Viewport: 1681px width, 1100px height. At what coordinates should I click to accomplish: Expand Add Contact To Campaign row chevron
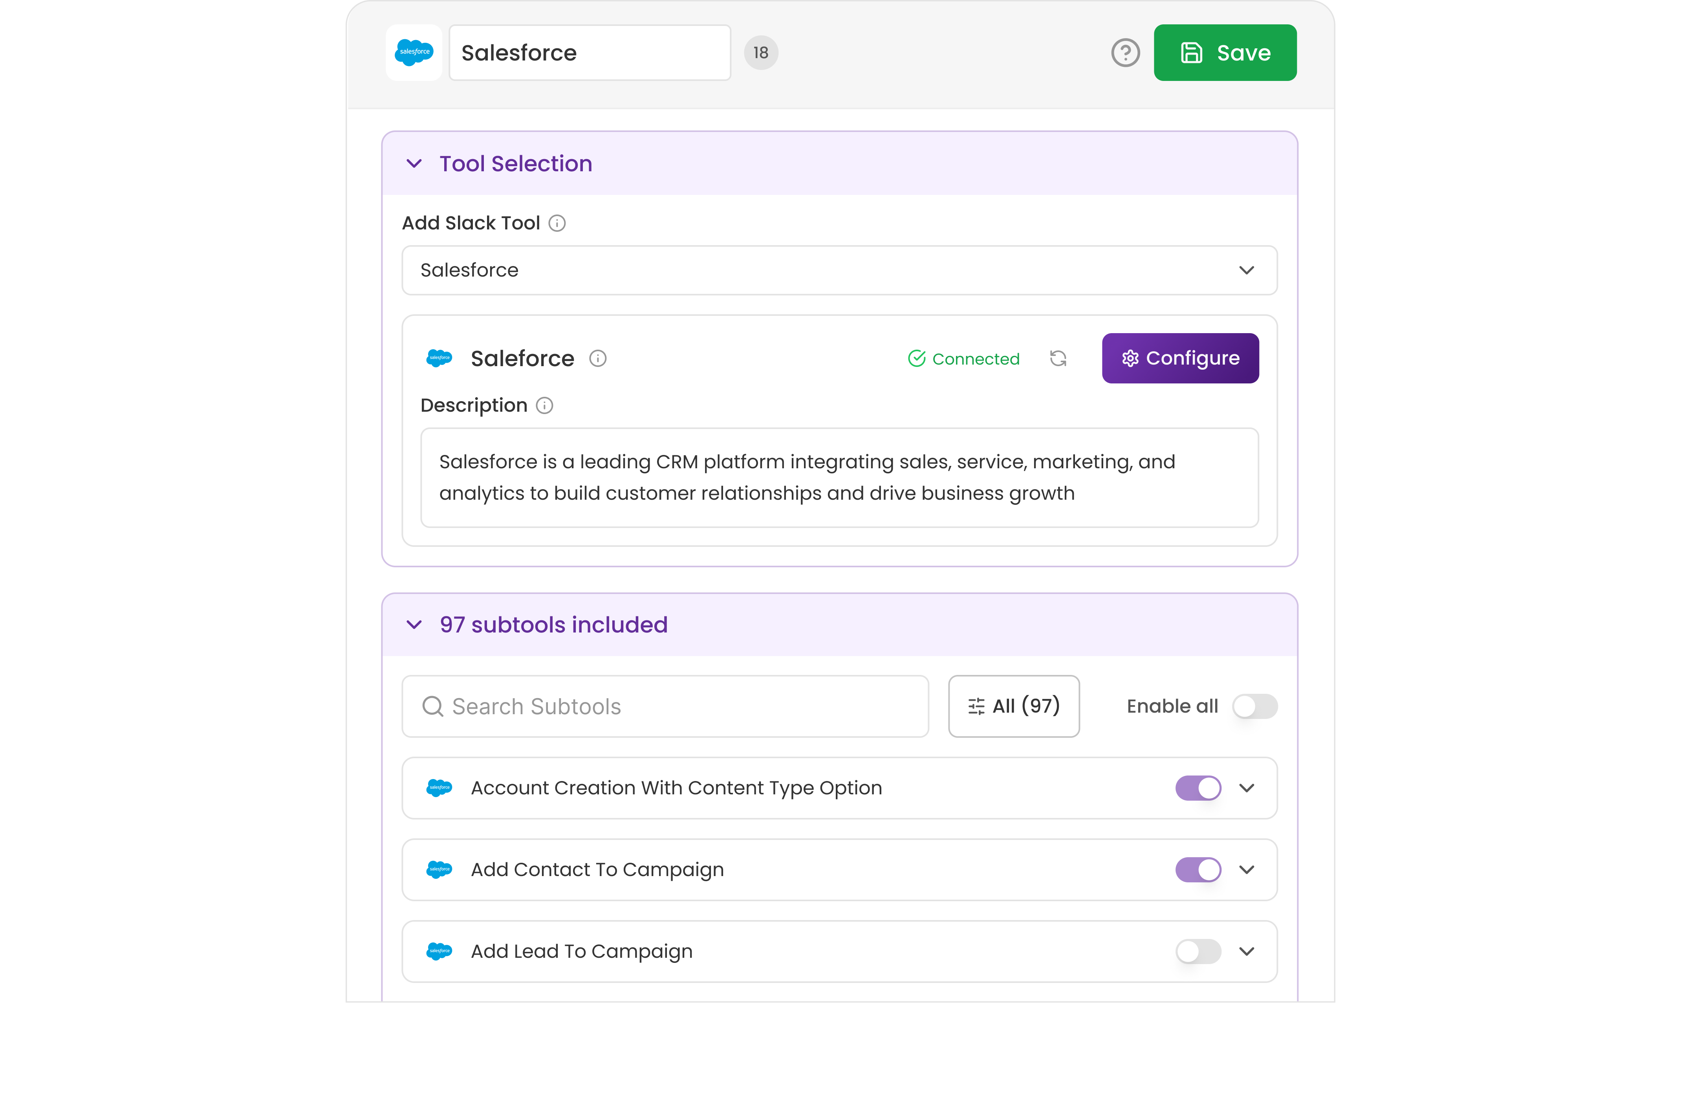tap(1246, 870)
